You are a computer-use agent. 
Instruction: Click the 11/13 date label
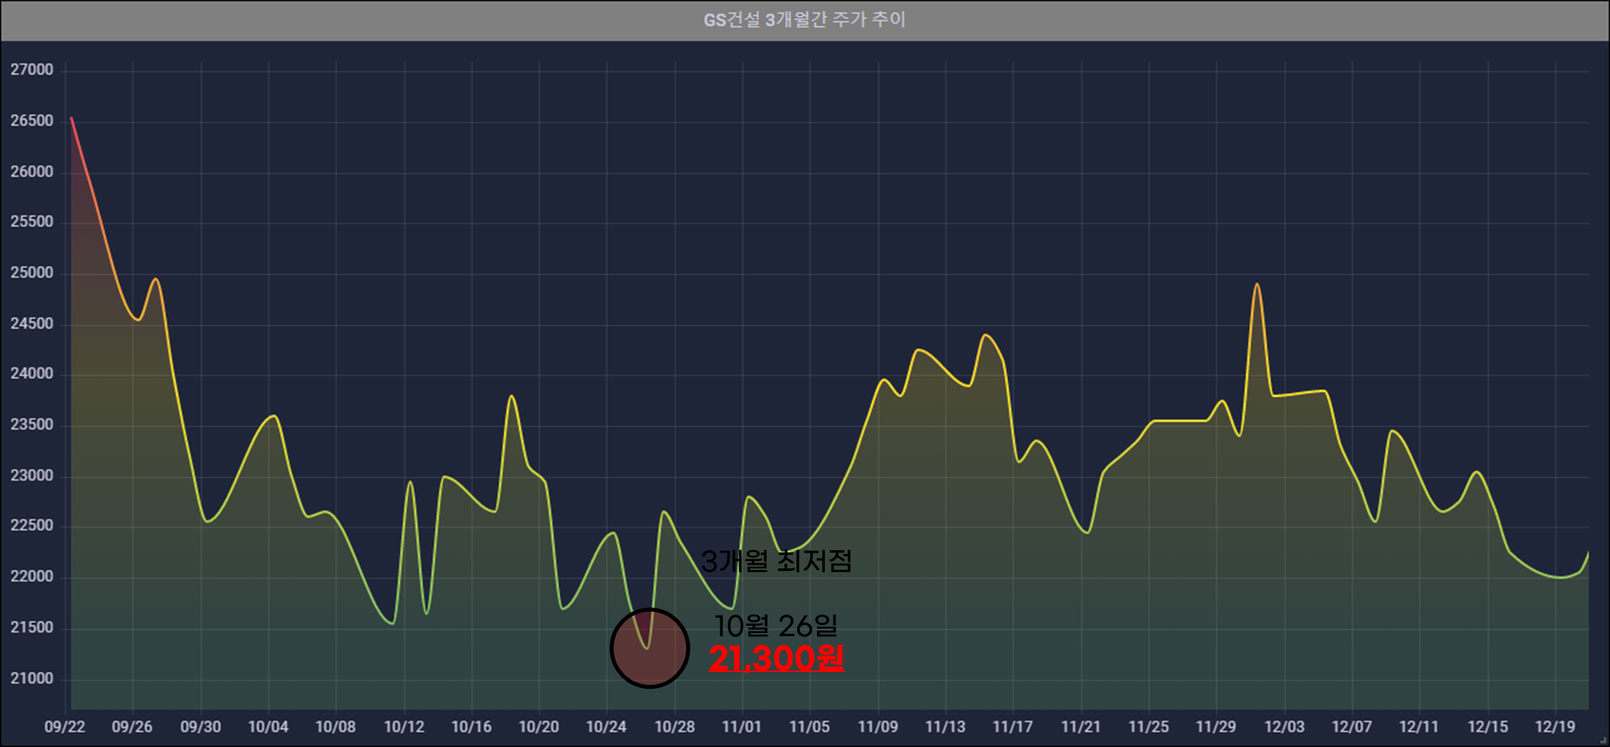point(945,727)
